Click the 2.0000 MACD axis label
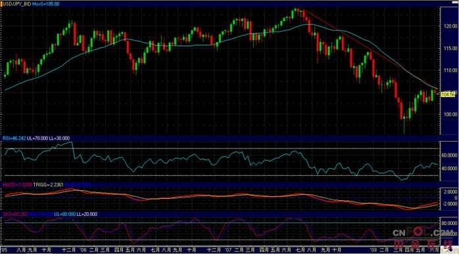The width and height of the screenshot is (459, 254). [x=450, y=192]
